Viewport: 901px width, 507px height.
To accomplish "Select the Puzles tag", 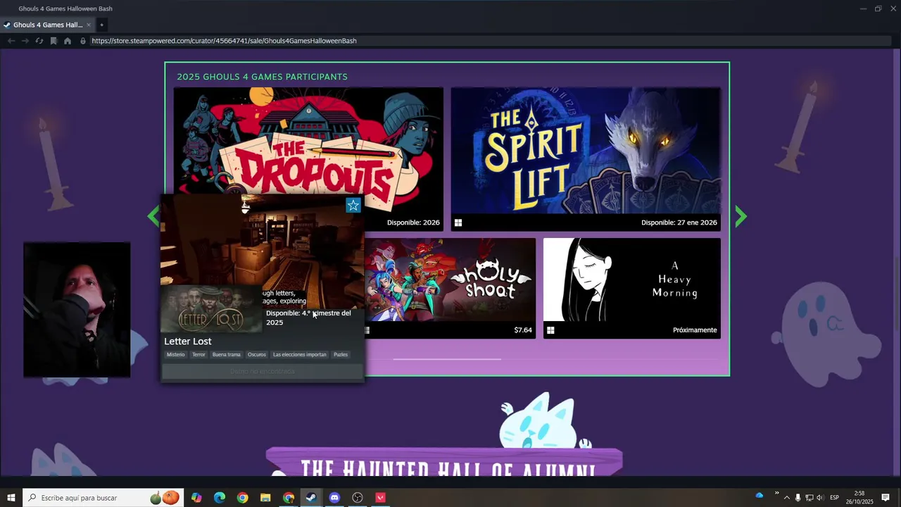I will (x=341, y=355).
